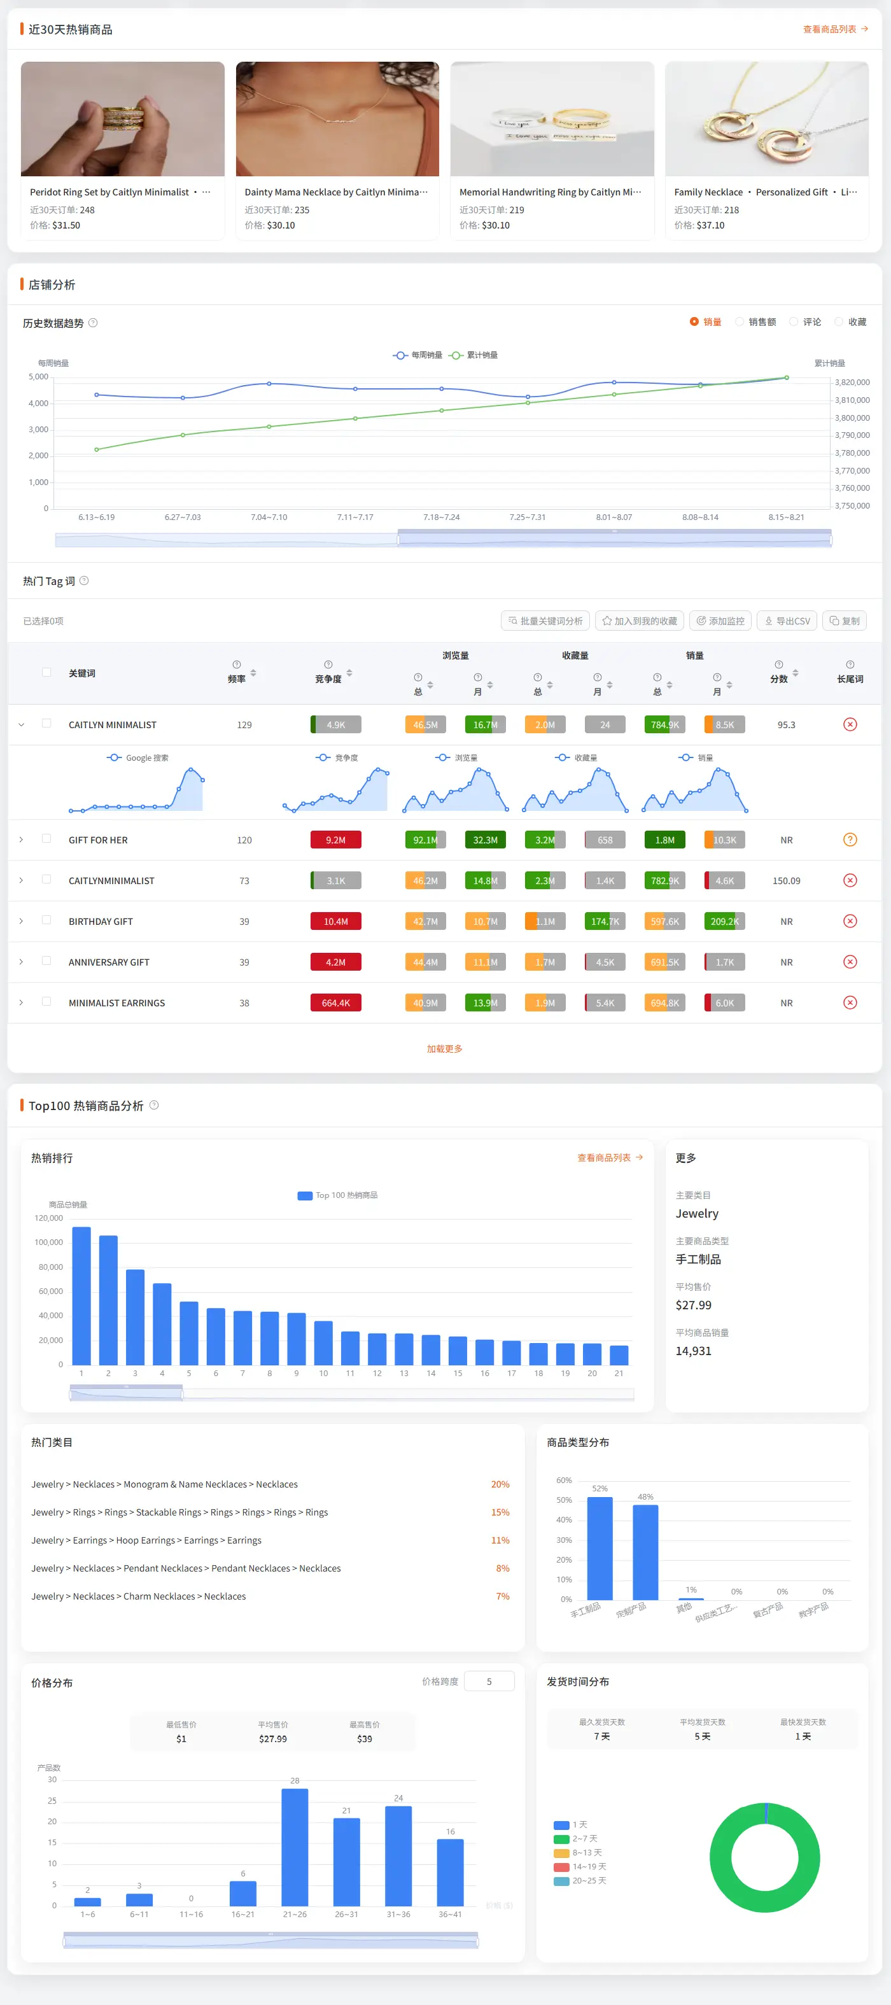The width and height of the screenshot is (891, 2005).
Task: Toggle the 累计销量 legend series
Action: click(473, 356)
